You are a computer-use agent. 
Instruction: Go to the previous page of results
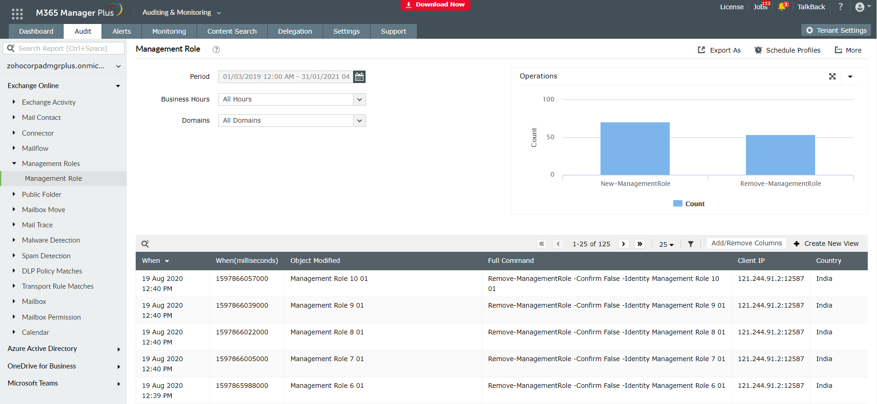click(x=558, y=244)
